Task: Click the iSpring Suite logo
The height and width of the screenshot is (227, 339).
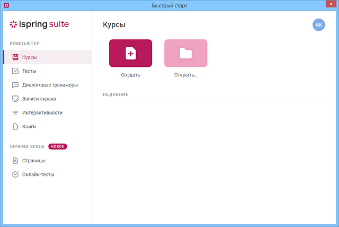Action: 39,24
